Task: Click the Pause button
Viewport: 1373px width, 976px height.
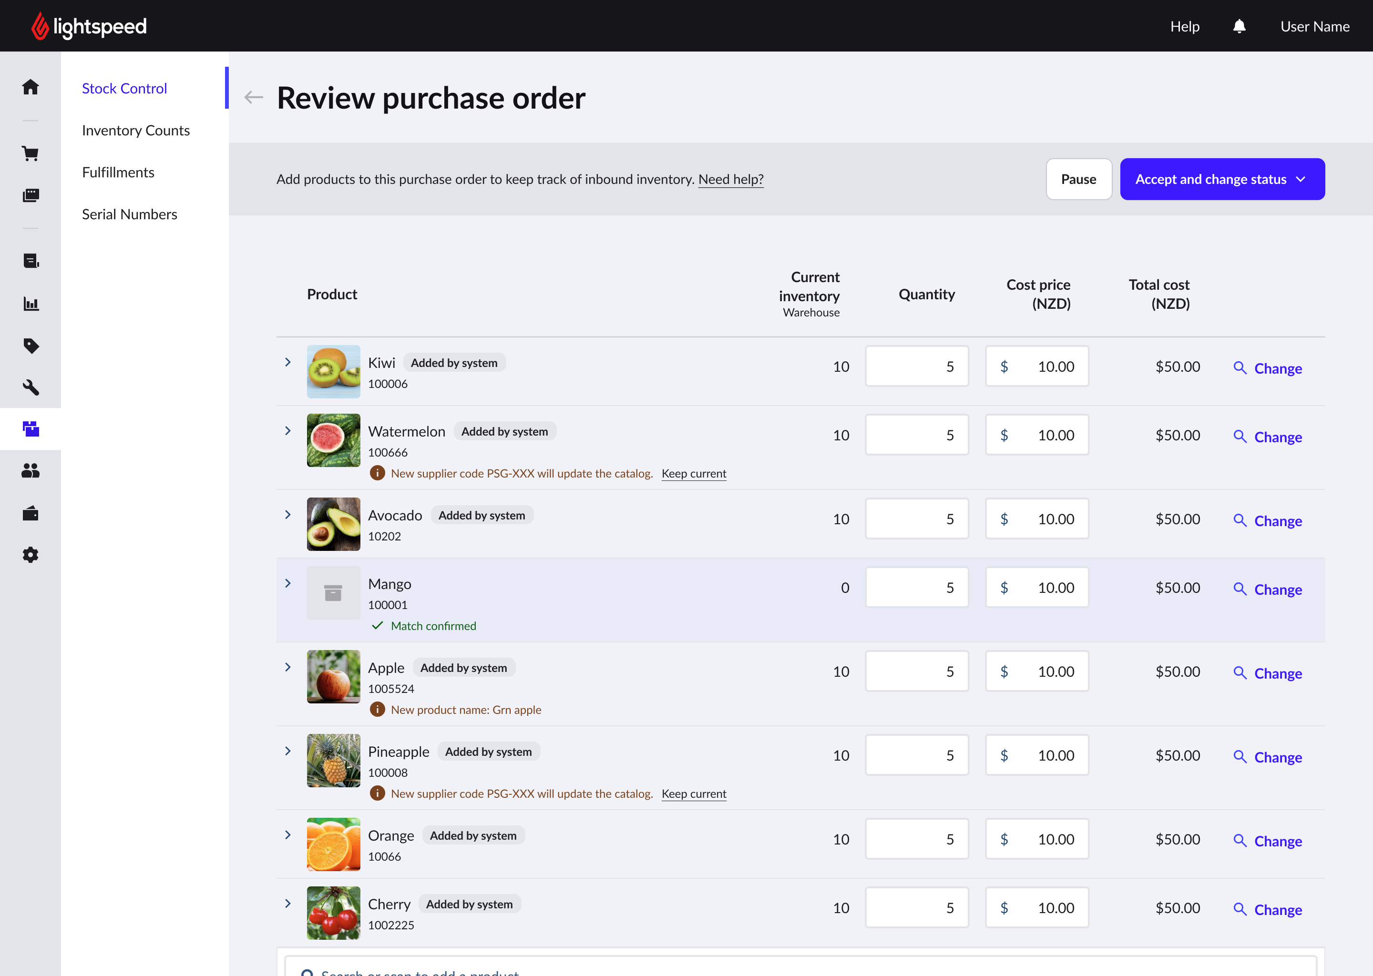Action: (x=1078, y=179)
